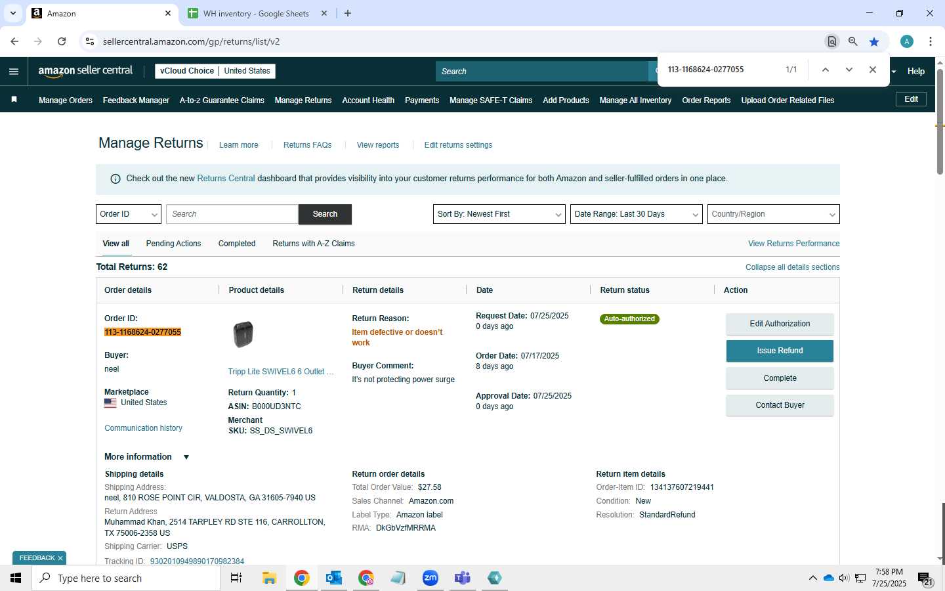Screen dimensions: 945x591
Task: Open the Chrome three-dot menu
Action: pyautogui.click(x=931, y=41)
